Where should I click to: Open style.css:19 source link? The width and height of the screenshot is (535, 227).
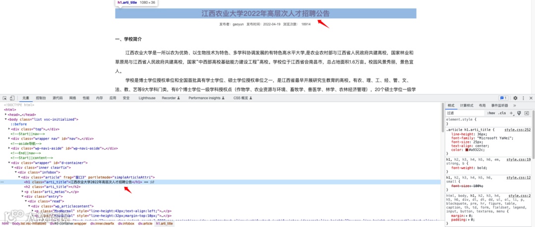[x=518, y=159]
